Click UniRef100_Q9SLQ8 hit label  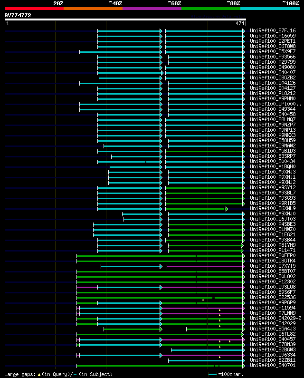pos(273,287)
